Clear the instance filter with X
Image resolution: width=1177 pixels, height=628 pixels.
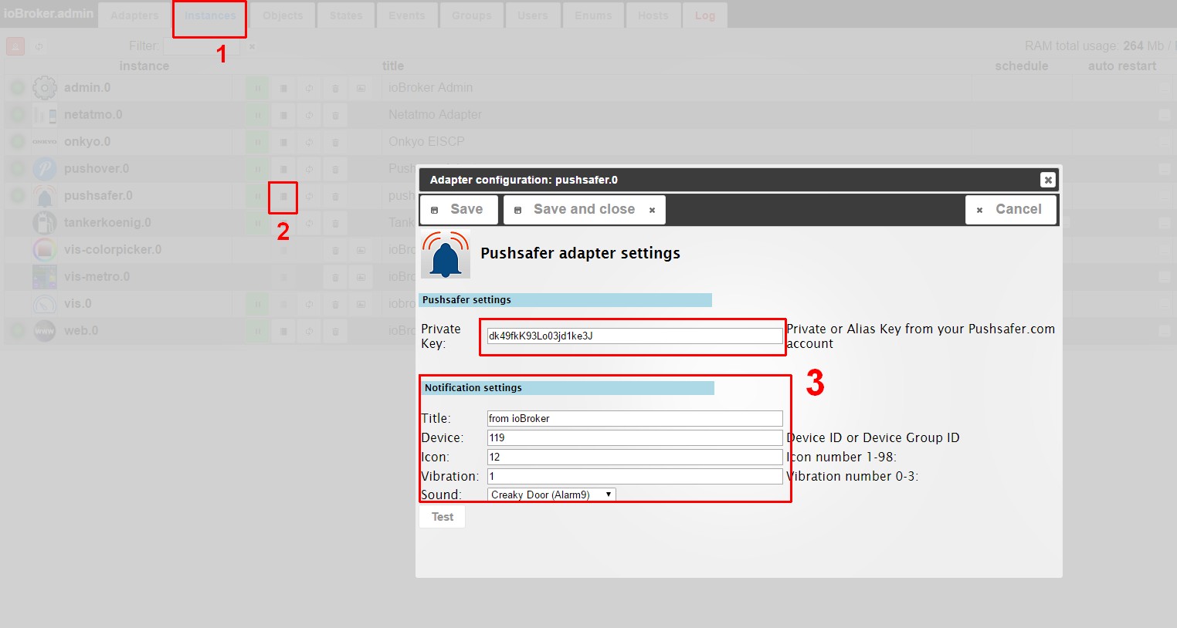[252, 46]
